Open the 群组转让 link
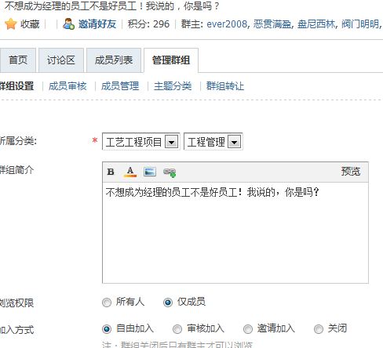Screen dimensions: 383x348 [x=225, y=86]
